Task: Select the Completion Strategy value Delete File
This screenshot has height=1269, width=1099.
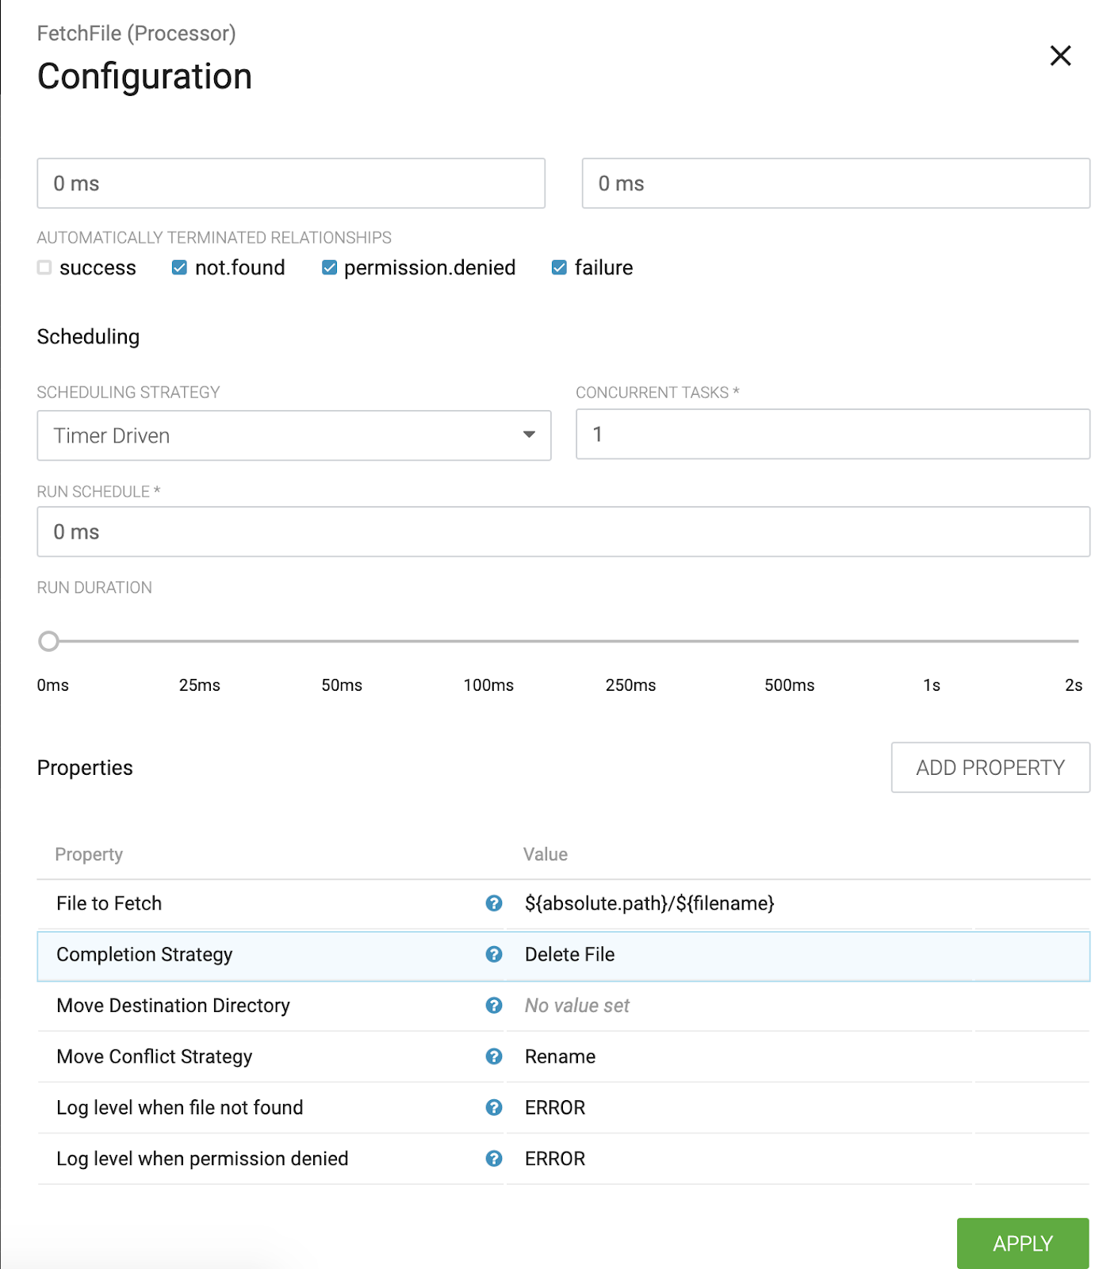Action: 569,954
